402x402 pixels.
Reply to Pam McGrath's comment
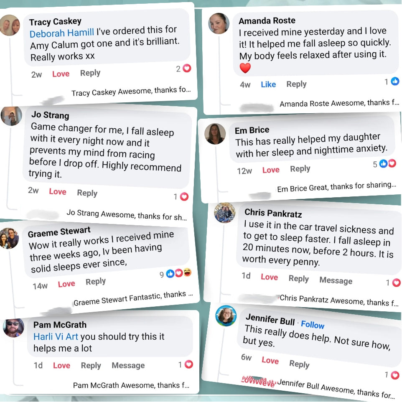91,365
